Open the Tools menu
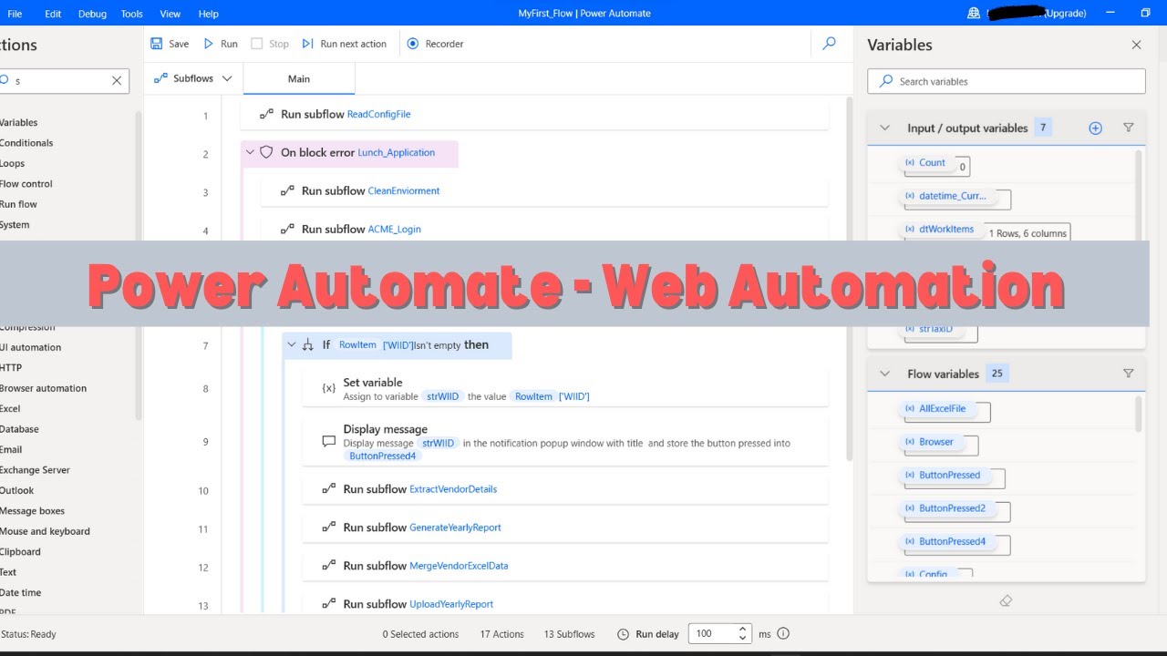 [x=132, y=14]
